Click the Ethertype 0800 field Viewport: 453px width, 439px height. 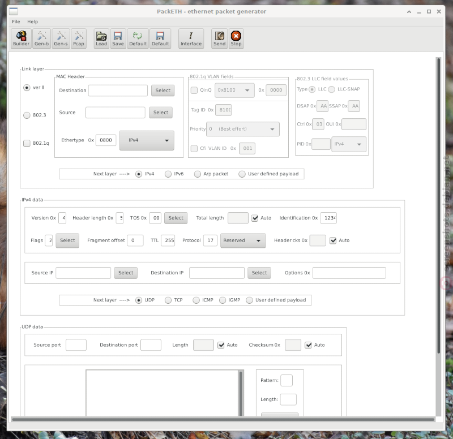106,140
